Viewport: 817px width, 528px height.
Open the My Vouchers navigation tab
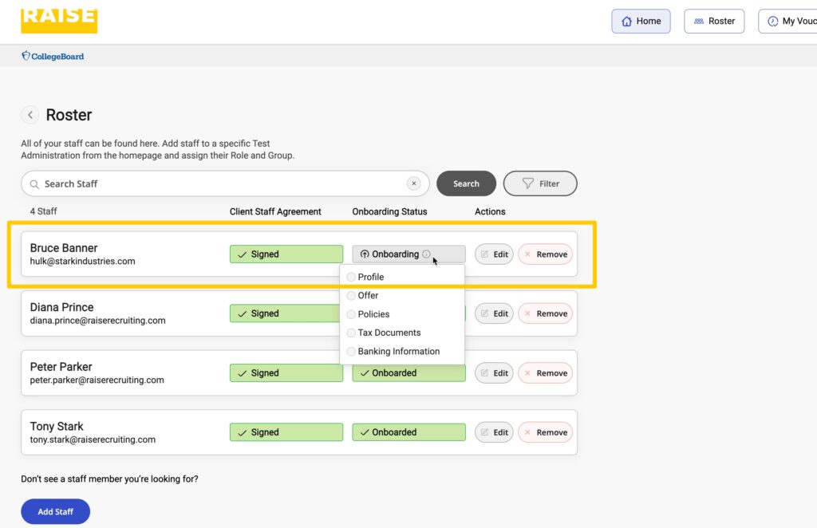[790, 22]
